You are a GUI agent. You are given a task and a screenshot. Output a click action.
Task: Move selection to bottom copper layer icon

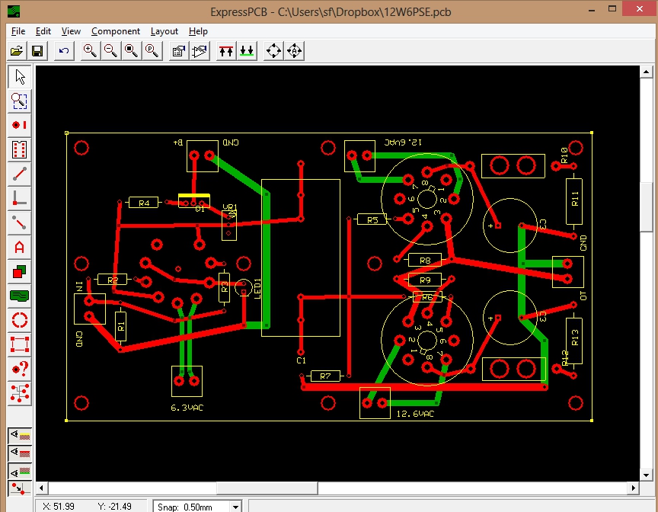247,51
